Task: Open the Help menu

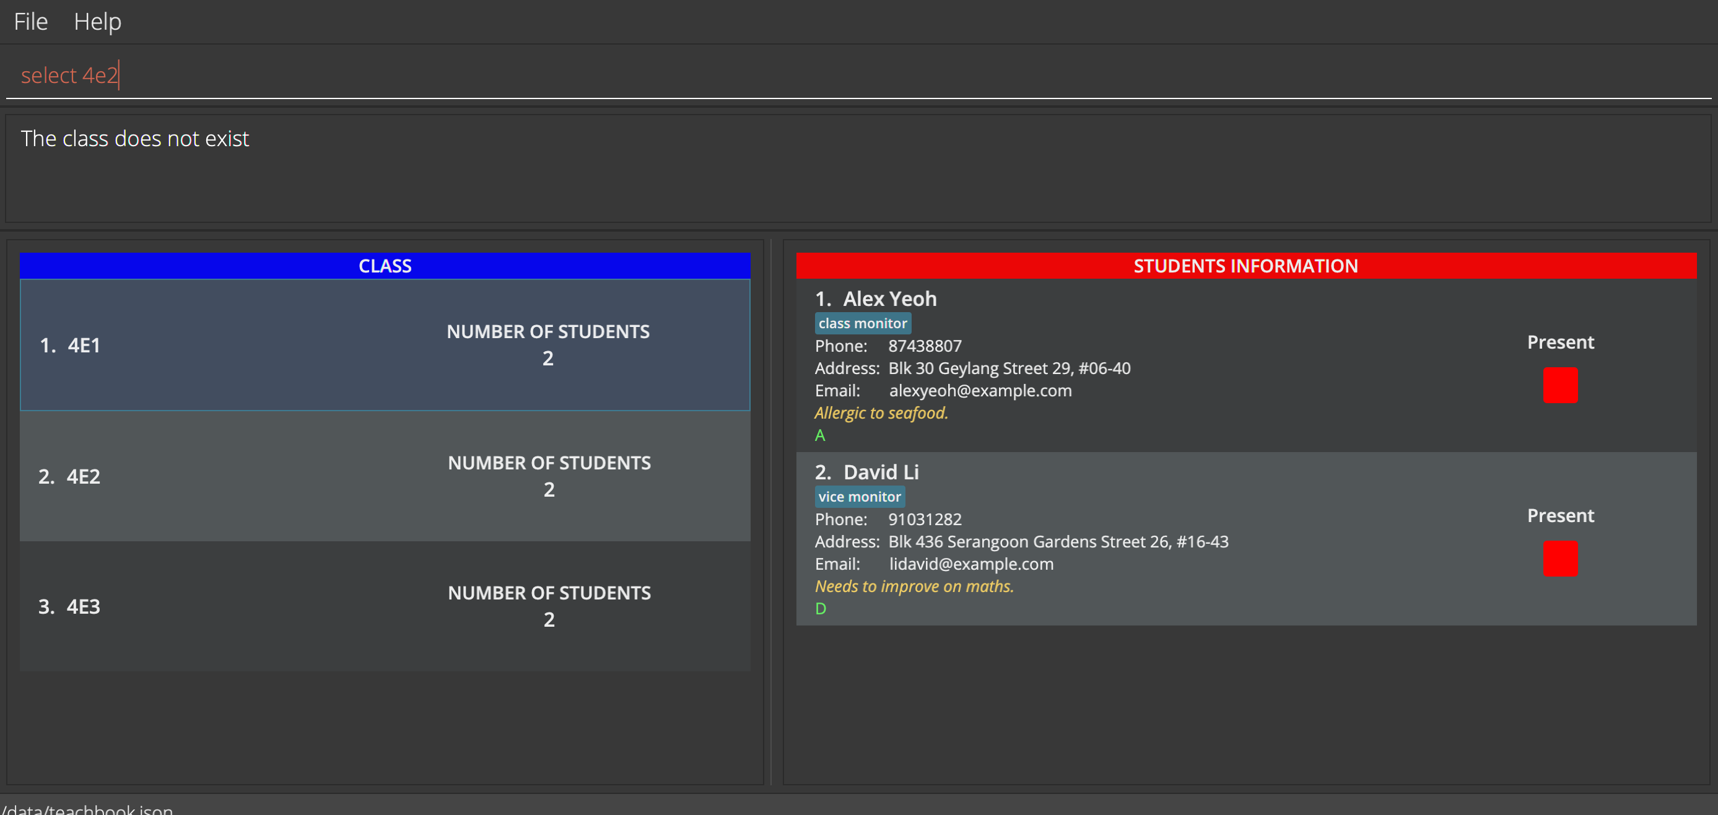Action: point(97,22)
